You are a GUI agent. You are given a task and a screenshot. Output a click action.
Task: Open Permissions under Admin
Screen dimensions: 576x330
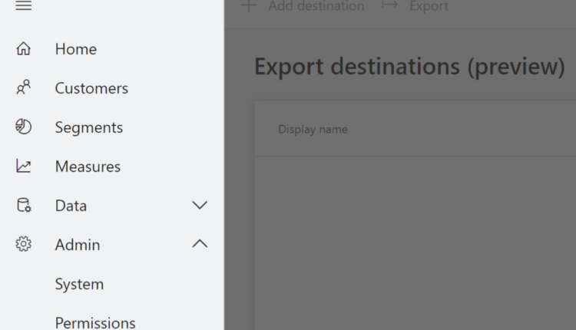[x=95, y=322]
